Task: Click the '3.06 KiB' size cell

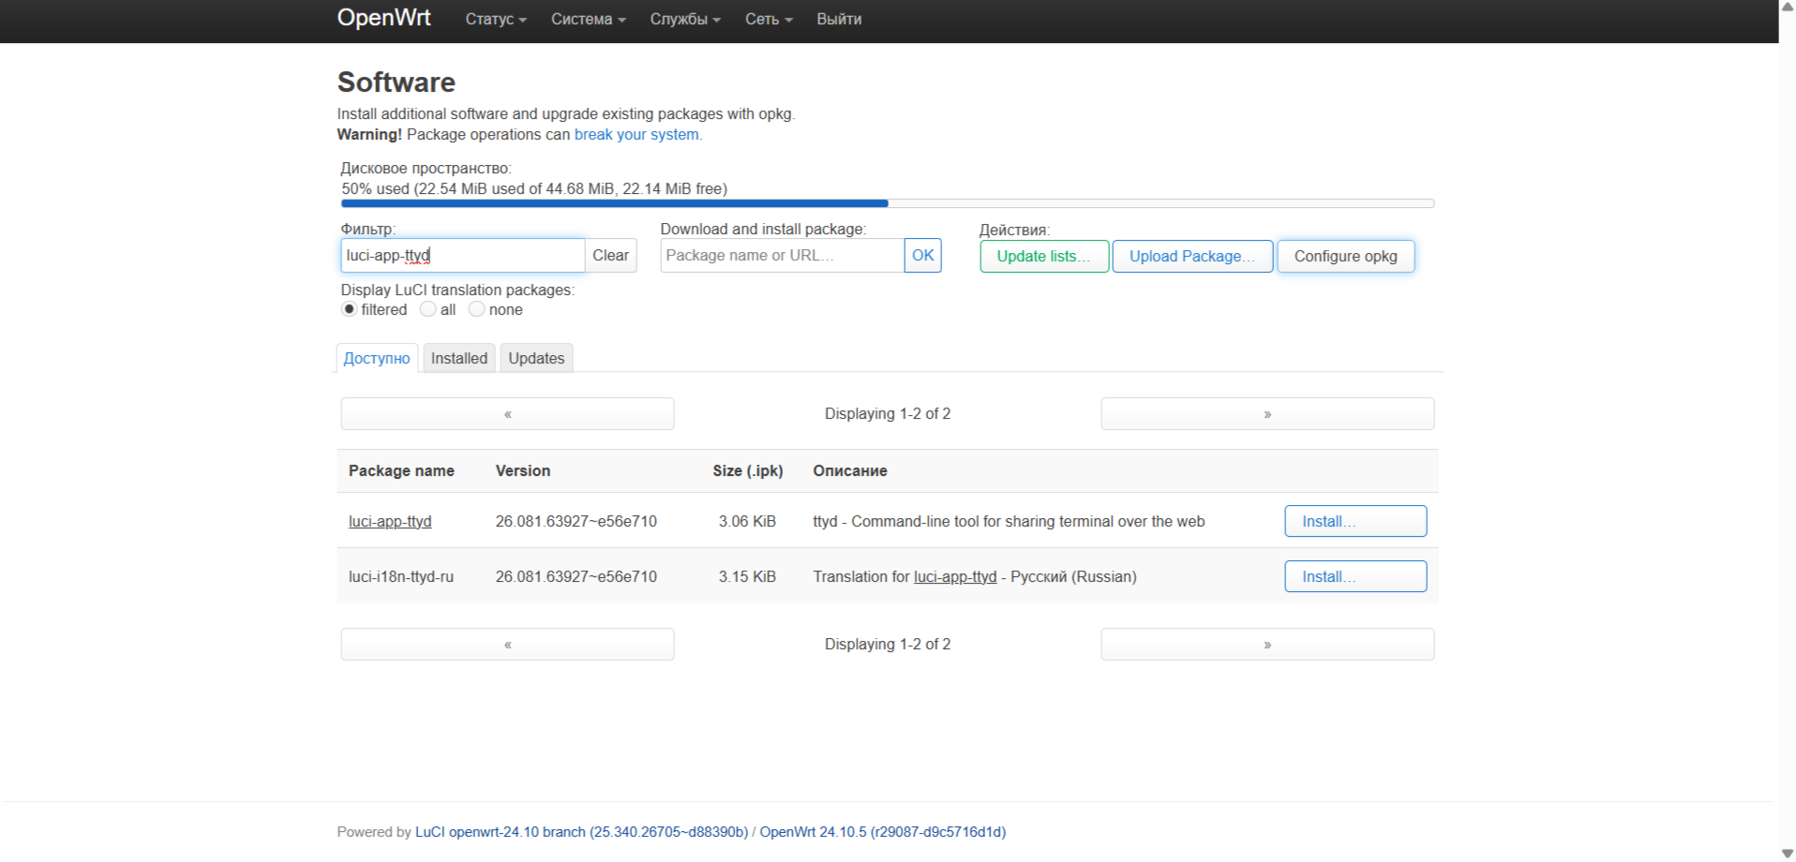Action: [x=747, y=522]
